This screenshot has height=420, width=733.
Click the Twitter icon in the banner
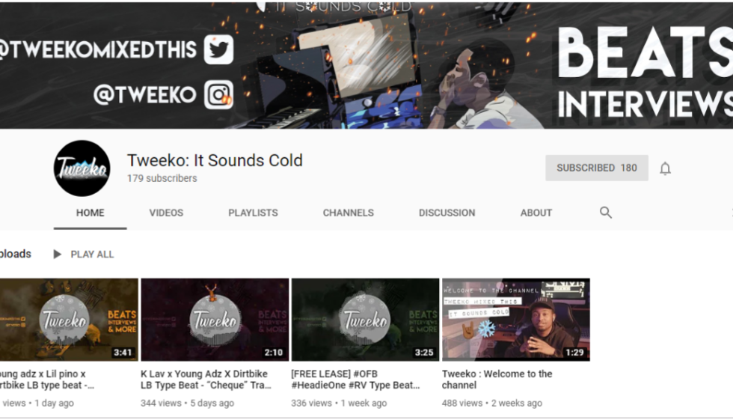click(218, 49)
